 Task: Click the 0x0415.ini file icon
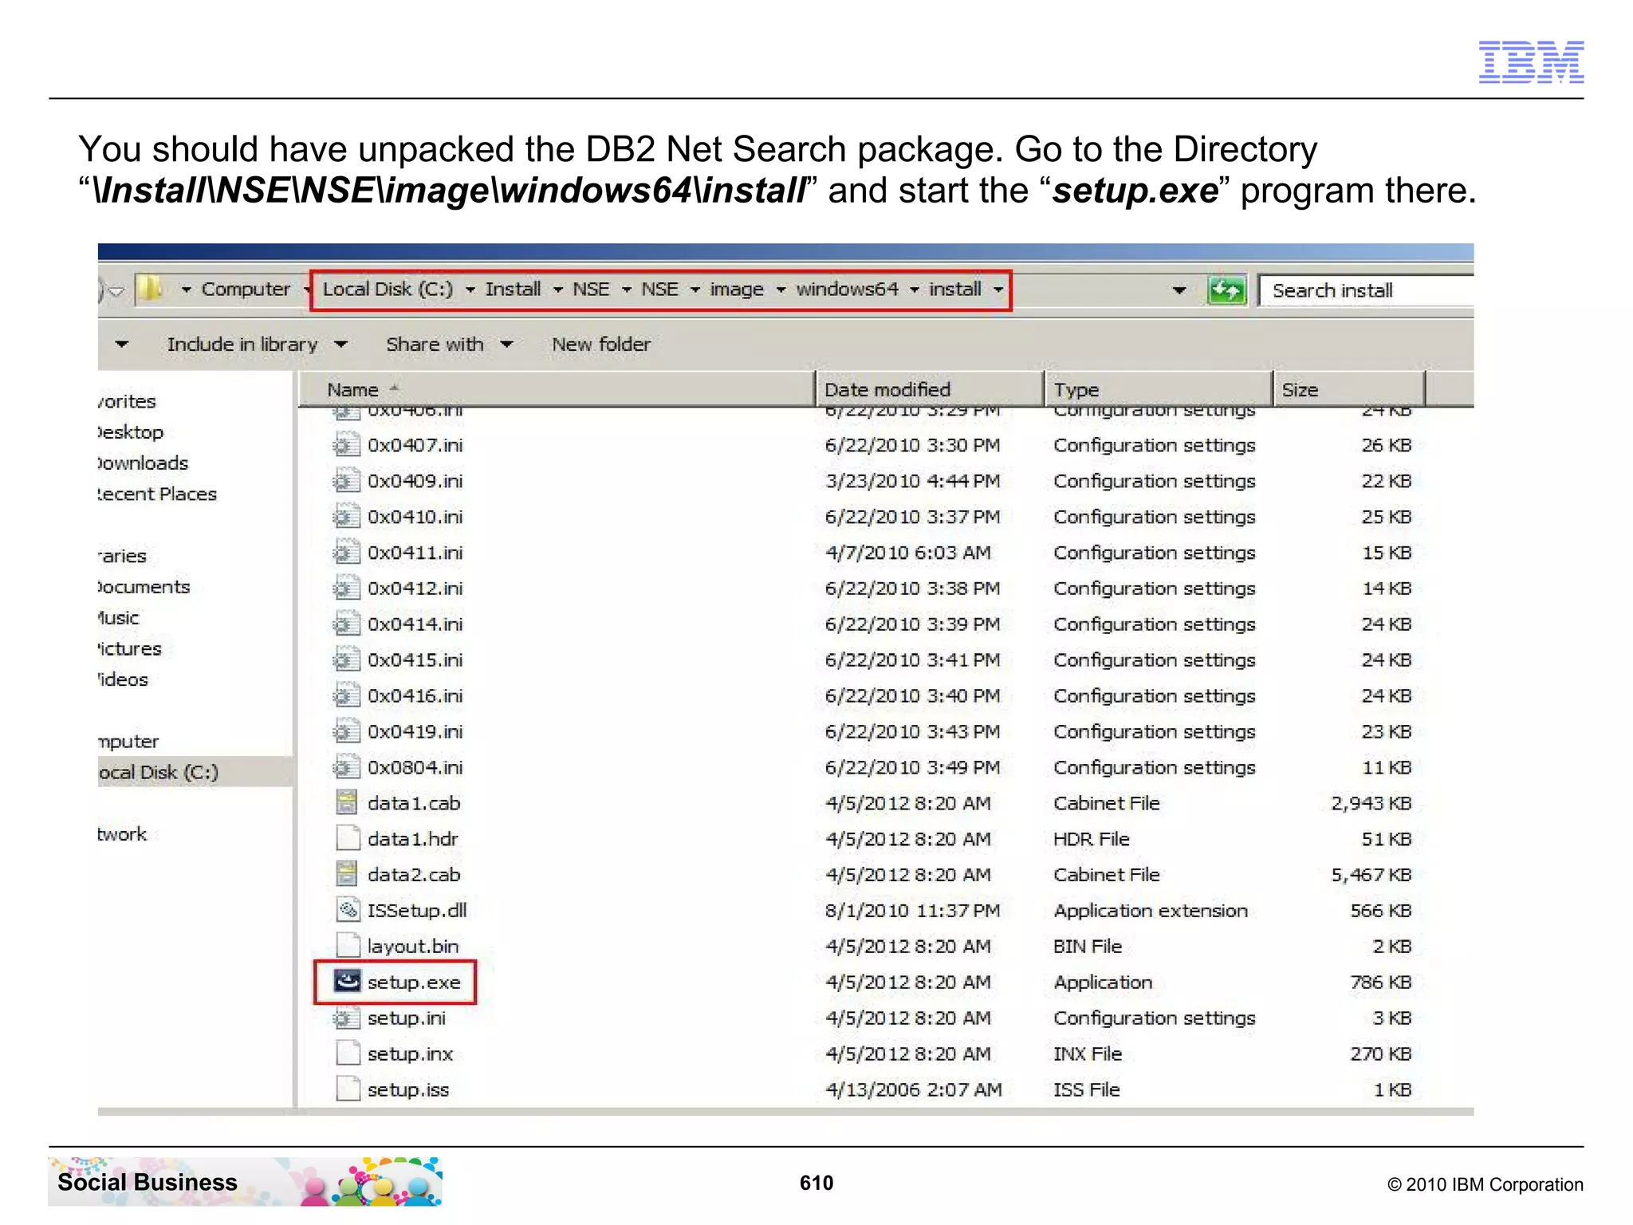[345, 660]
